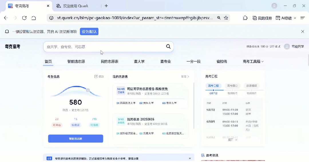This screenshot has height=162, width=309.
Task: Go forward using browser forward arrow
Action: point(15,18)
